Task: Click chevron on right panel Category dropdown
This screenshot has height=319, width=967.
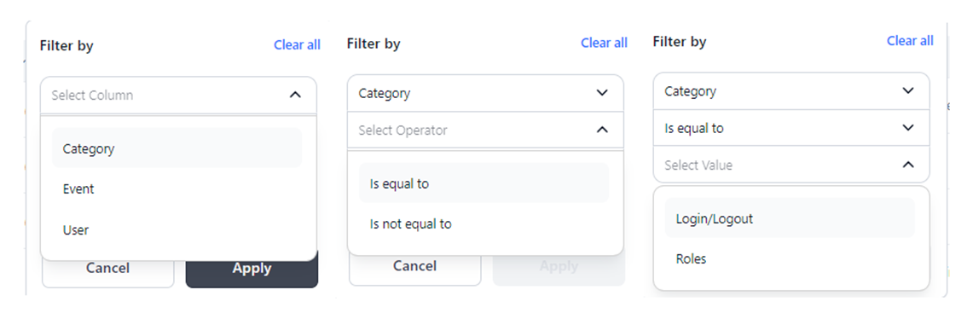Action: [908, 90]
